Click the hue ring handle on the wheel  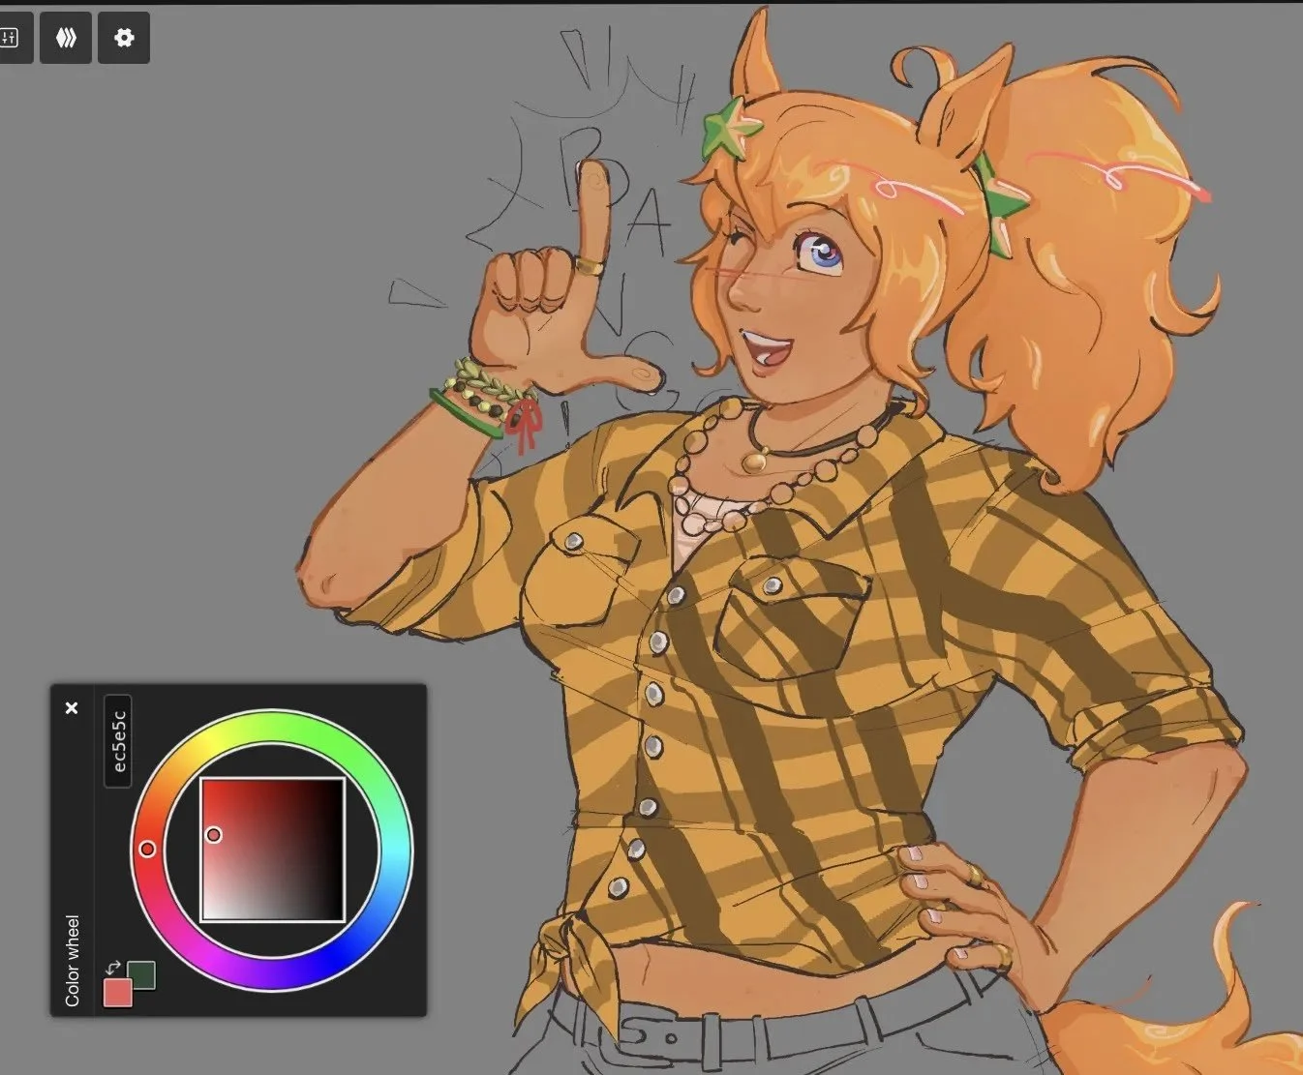pyautogui.click(x=147, y=849)
